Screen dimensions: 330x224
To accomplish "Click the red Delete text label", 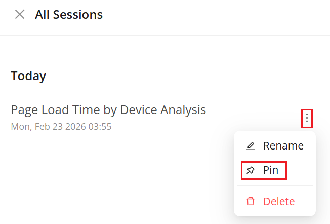I will pyautogui.click(x=279, y=201).
